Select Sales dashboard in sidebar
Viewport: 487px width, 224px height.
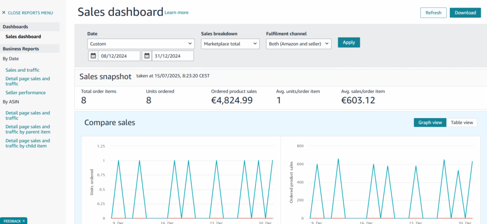coord(23,37)
